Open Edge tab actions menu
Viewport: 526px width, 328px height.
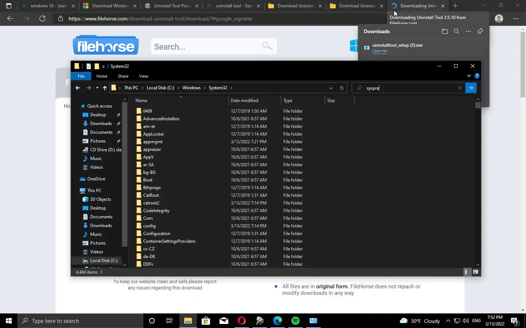(9, 6)
